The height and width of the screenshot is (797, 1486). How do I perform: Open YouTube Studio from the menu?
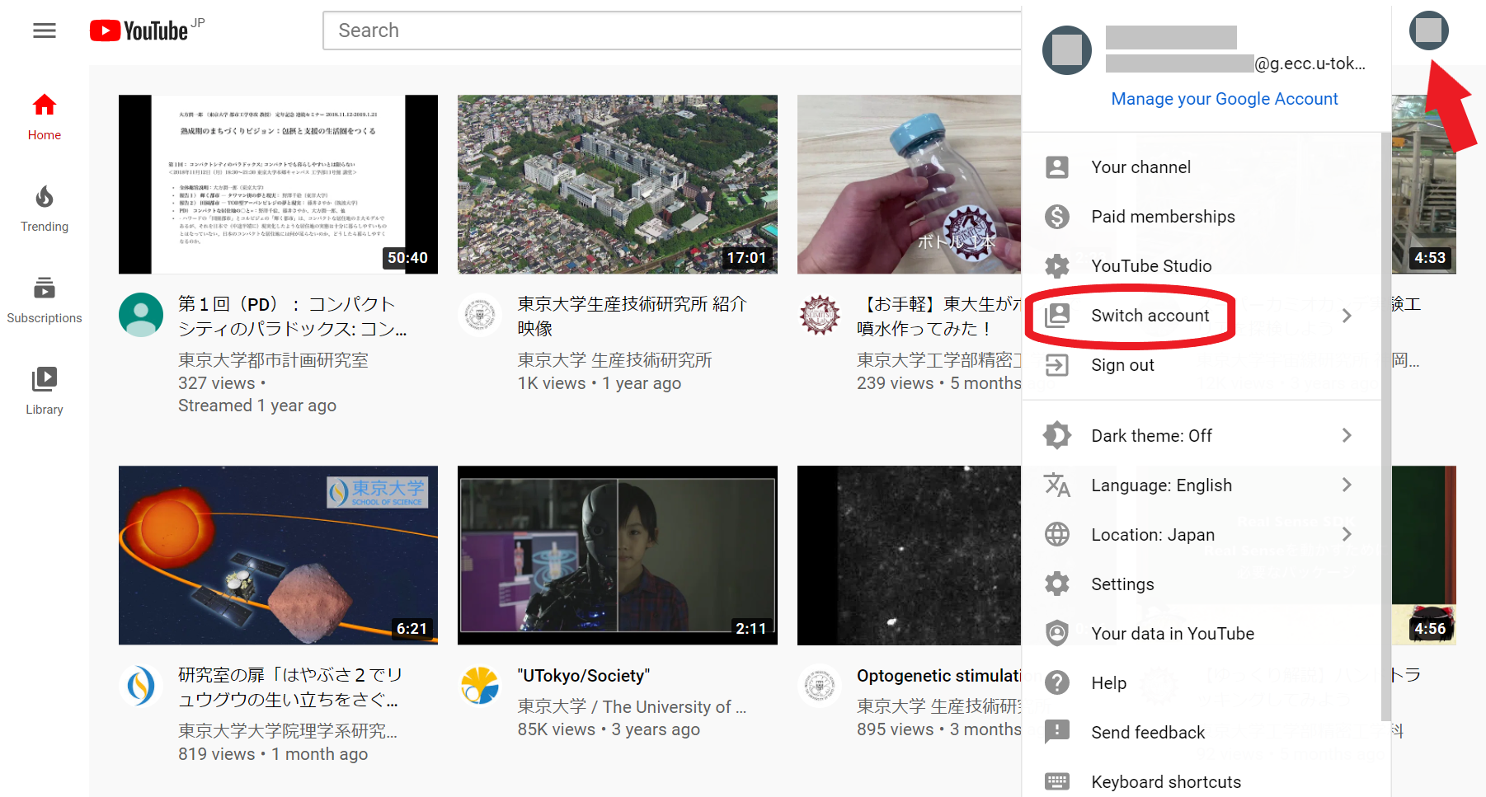[1201, 266]
